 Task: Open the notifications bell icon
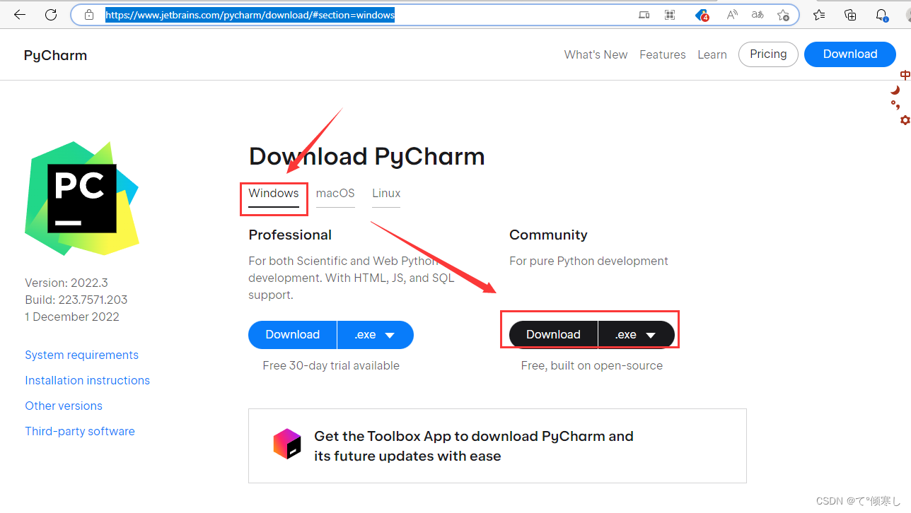(882, 15)
